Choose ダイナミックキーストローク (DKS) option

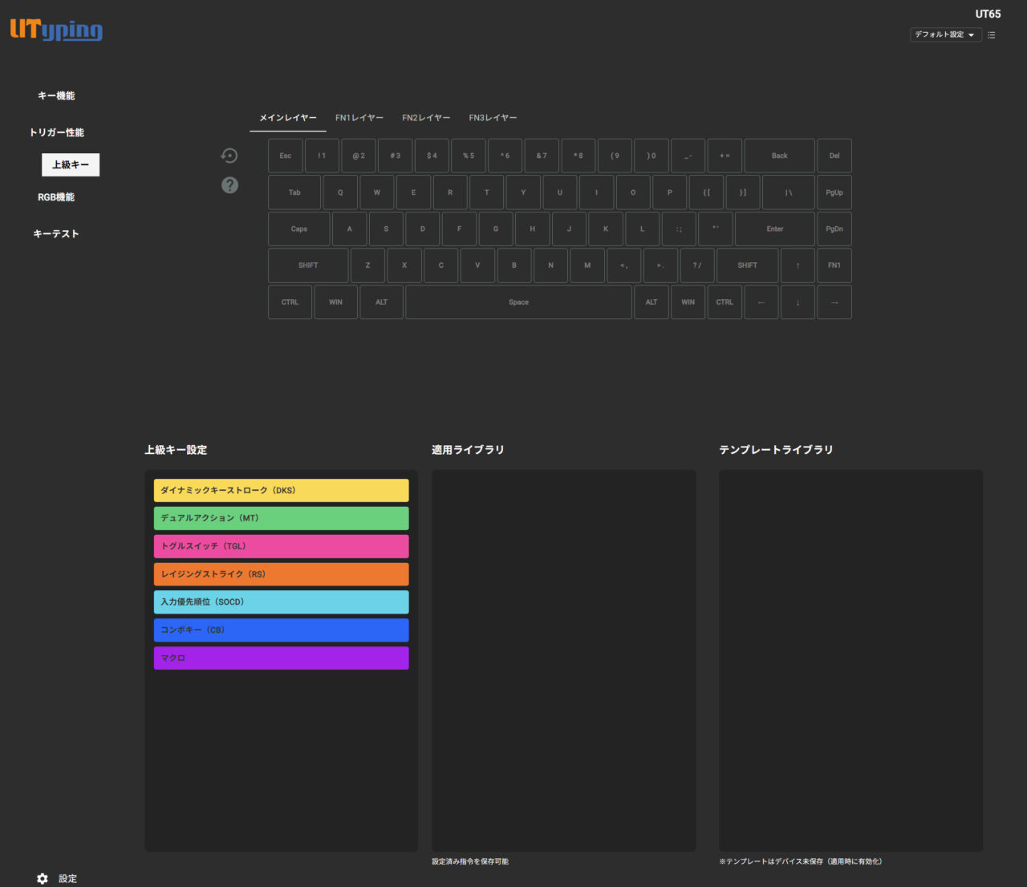click(281, 490)
